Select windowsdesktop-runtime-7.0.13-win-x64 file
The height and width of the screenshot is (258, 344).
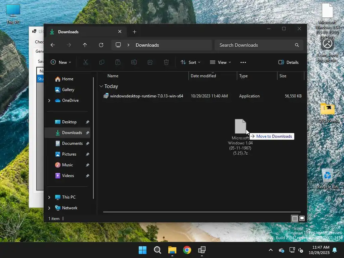coord(202,96)
